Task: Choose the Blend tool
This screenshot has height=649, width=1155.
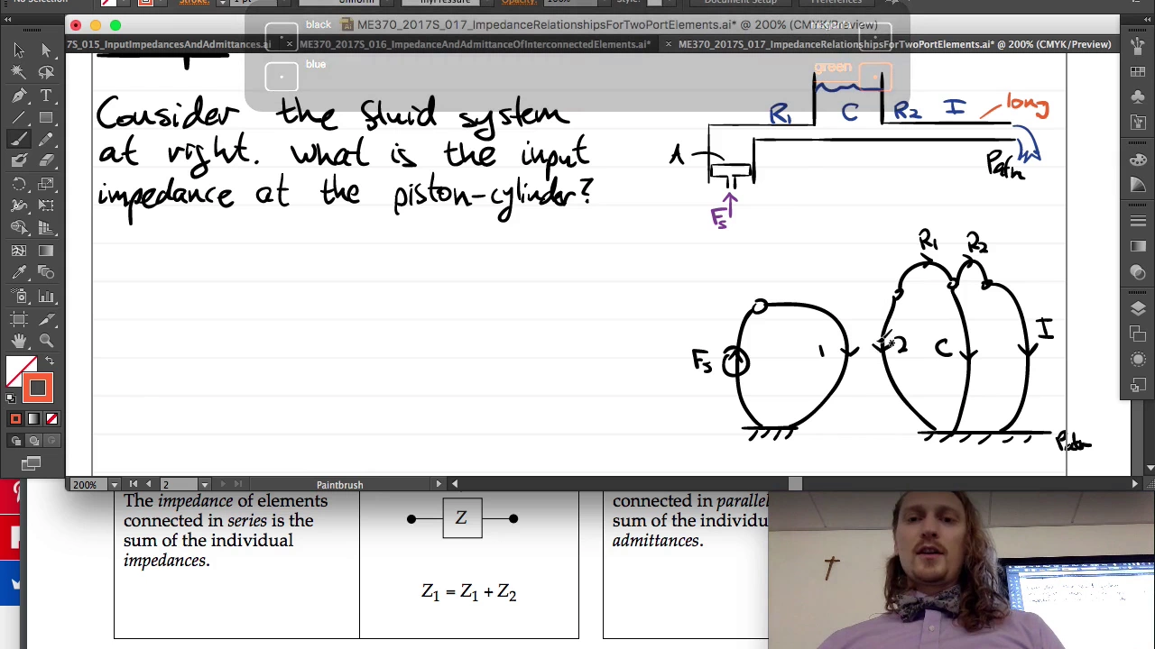Action: click(x=46, y=273)
